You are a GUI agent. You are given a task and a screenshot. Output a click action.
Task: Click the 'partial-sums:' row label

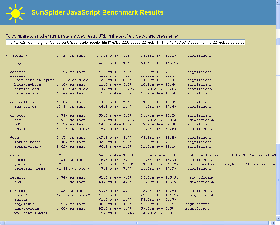29,164
